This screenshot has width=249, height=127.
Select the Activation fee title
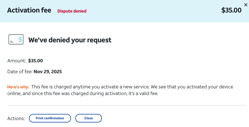[29, 10]
